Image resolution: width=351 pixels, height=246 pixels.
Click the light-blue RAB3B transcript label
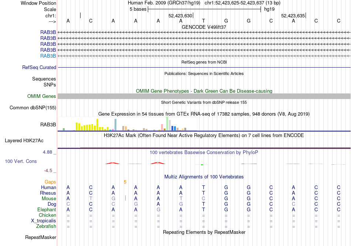tap(48, 56)
